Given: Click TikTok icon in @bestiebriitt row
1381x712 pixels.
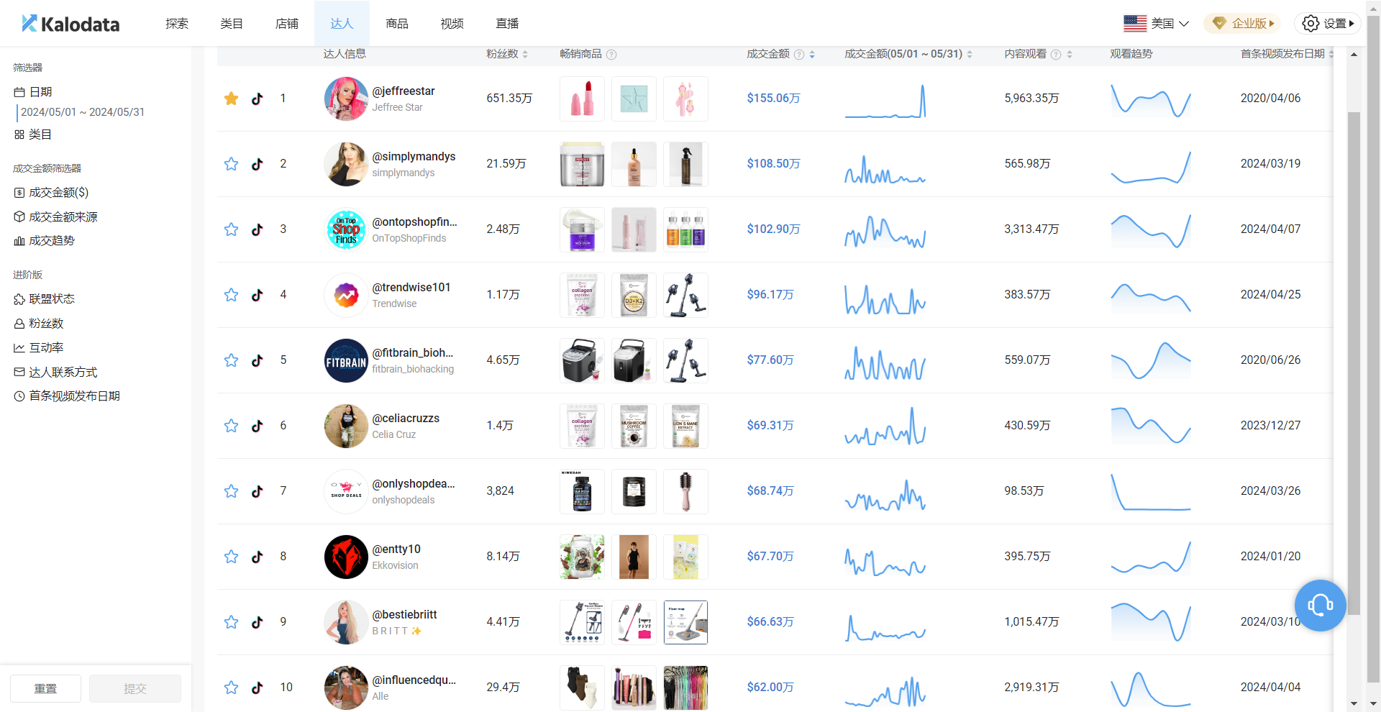Looking at the screenshot, I should [x=257, y=622].
